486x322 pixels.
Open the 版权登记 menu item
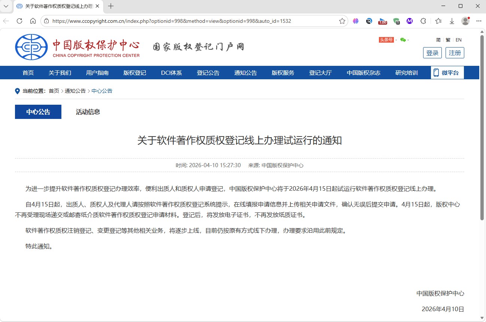pos(134,73)
